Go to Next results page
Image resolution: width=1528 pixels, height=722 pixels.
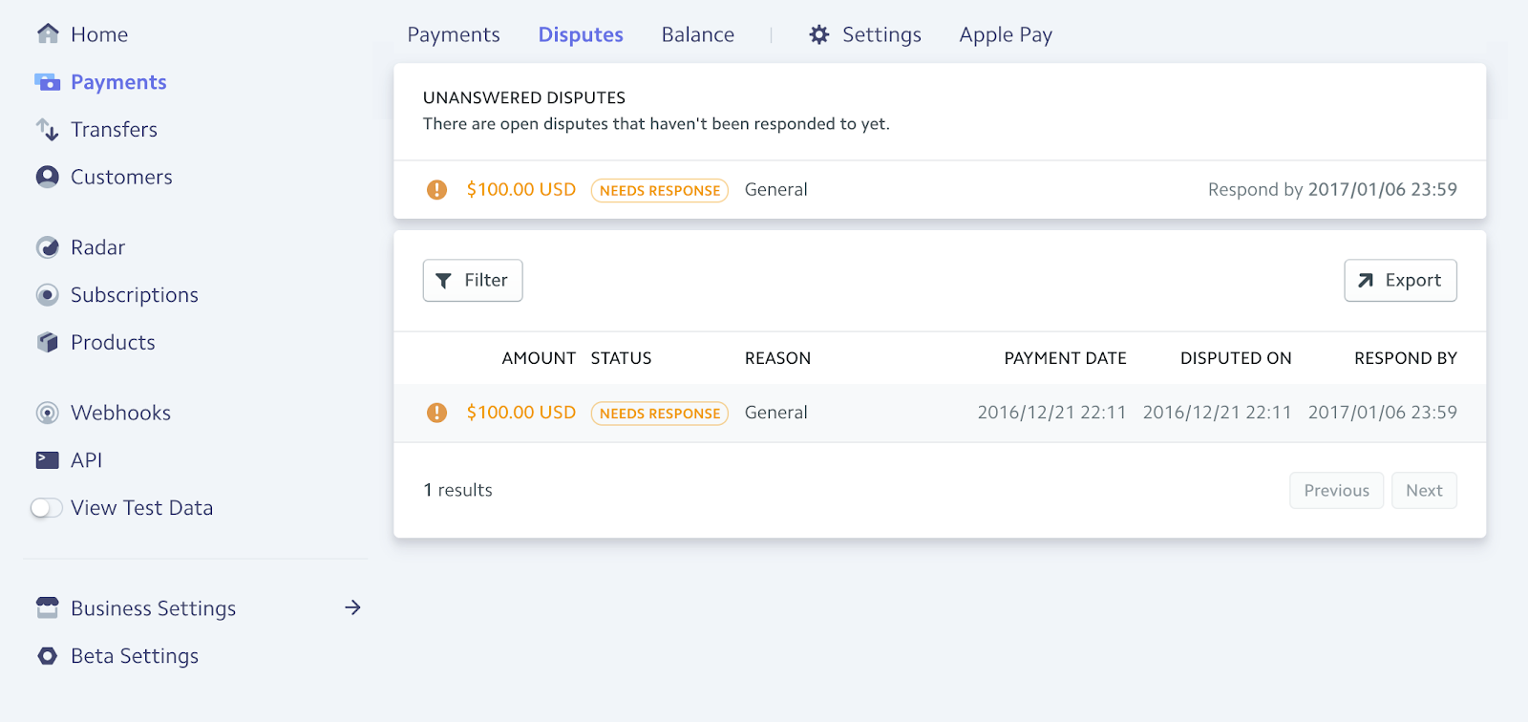pyautogui.click(x=1424, y=491)
